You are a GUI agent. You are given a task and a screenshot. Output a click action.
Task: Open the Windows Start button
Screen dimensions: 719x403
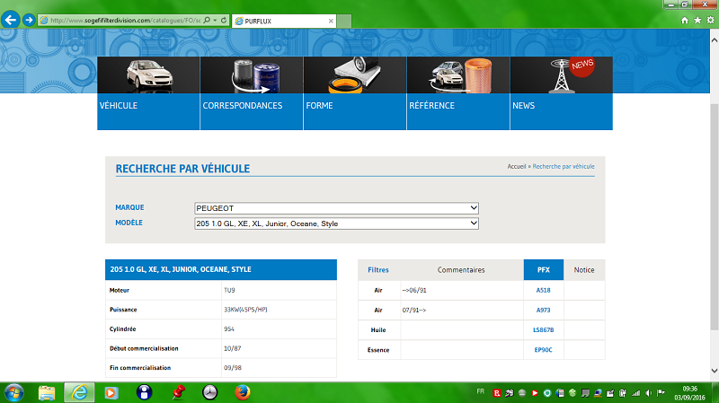[13, 392]
